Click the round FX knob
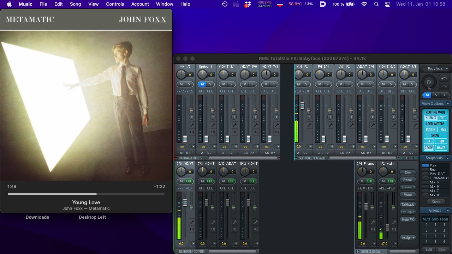This screenshot has height=254, width=452. [x=429, y=82]
